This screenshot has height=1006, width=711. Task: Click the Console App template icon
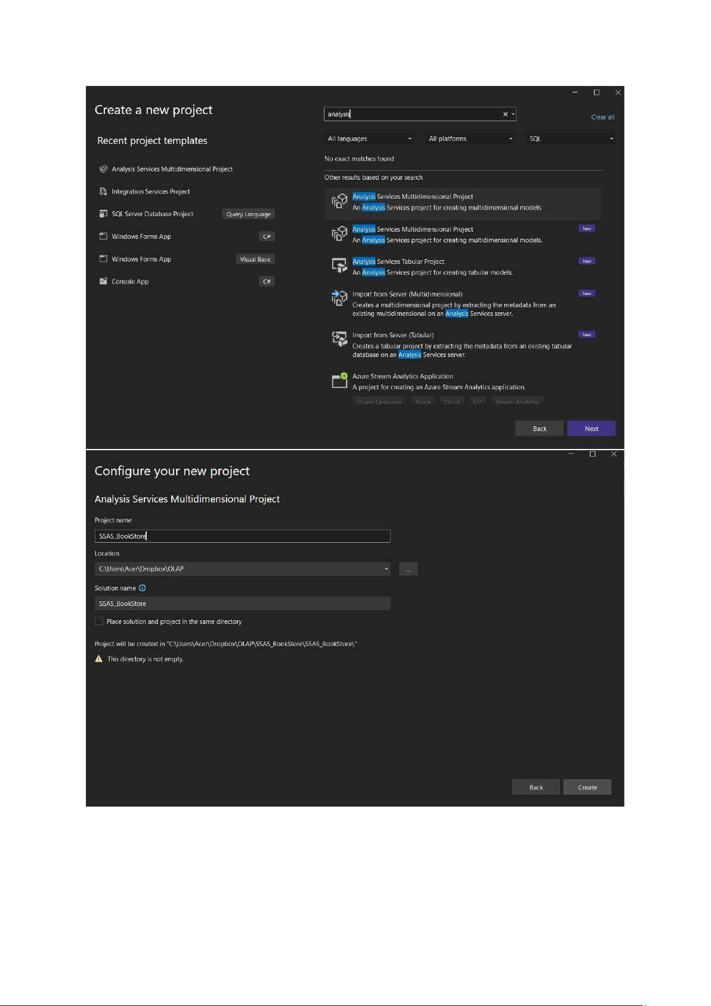tap(103, 281)
